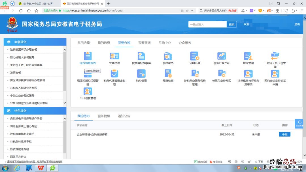This screenshot has height=172, width=306.
Task: Open the 综合信息报告 icon
Action: tap(88, 56)
